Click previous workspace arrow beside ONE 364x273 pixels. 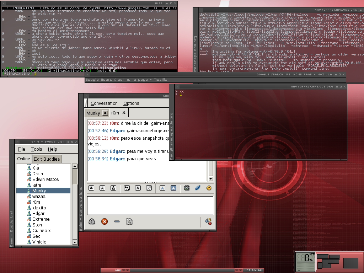click(124, 270)
